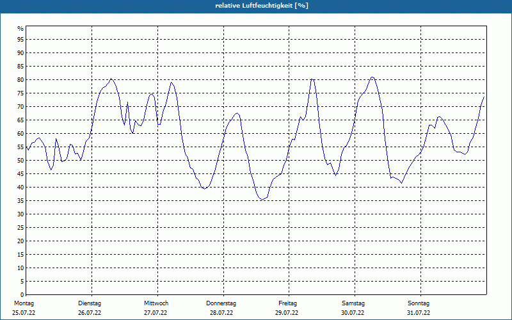Select the 'Mittwoch' day label
The width and height of the screenshot is (512, 320).
pos(156,303)
